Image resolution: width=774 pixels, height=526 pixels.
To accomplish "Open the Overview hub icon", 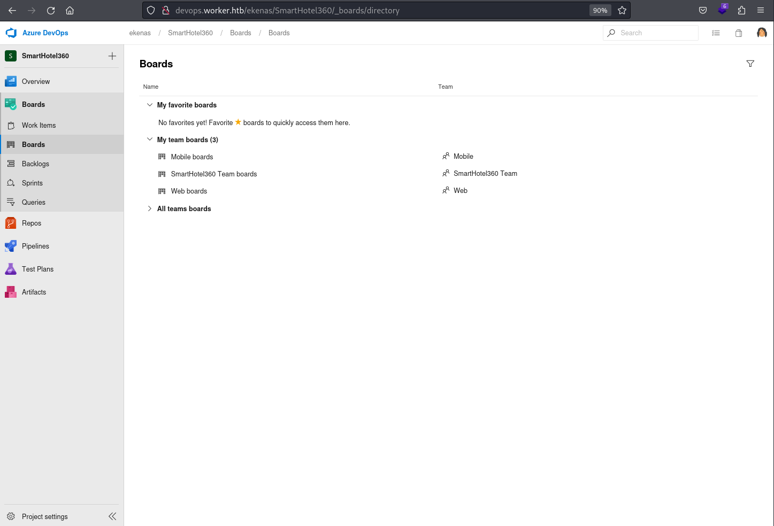I will tap(11, 81).
